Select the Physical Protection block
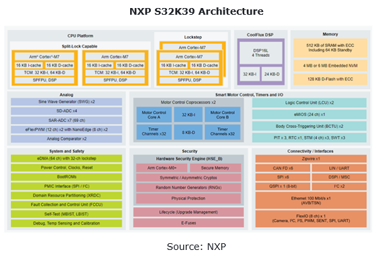The width and height of the screenshot is (379, 256). 188,198
